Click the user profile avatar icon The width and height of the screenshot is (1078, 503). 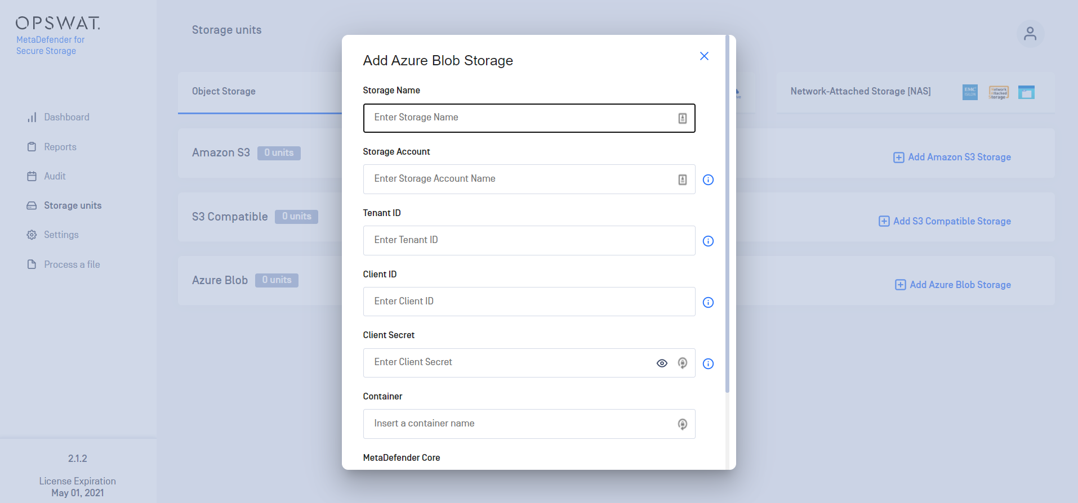tap(1030, 34)
